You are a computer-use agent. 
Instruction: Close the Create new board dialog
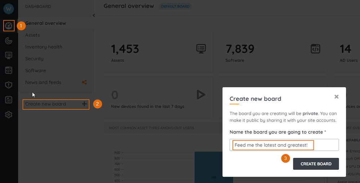pos(336,97)
